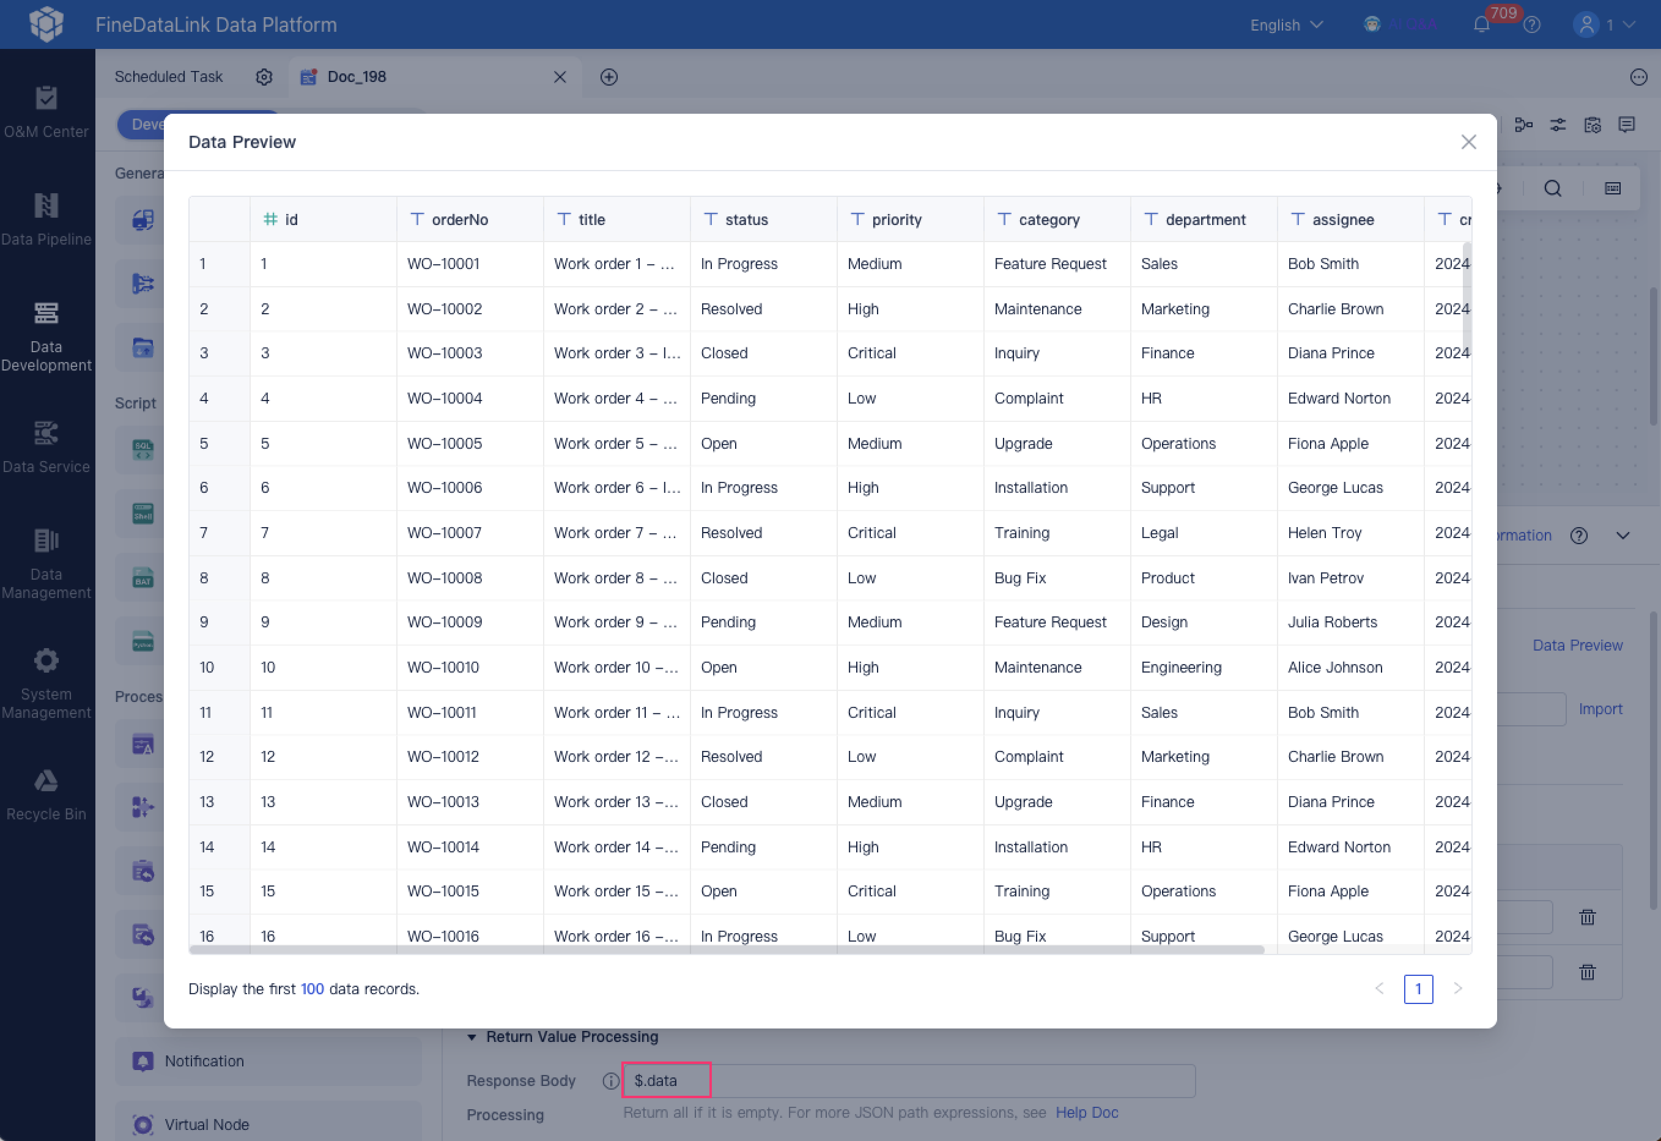Click the status column header

(x=763, y=220)
